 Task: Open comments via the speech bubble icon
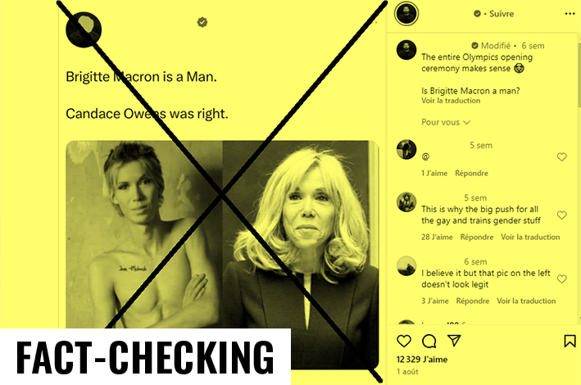(x=429, y=341)
